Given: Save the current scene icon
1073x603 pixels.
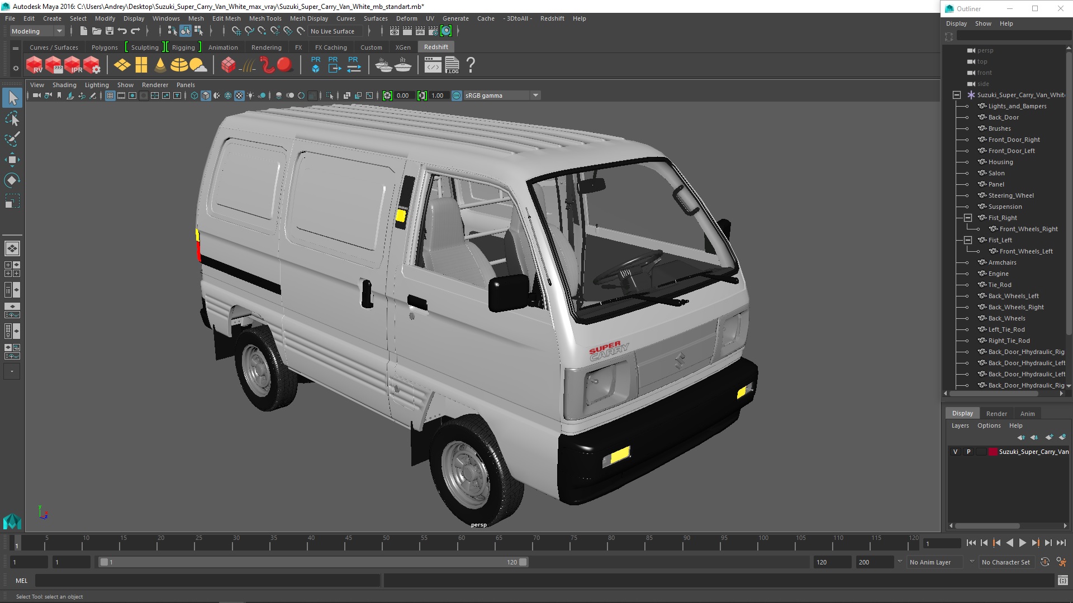Looking at the screenshot, I should coord(110,31).
